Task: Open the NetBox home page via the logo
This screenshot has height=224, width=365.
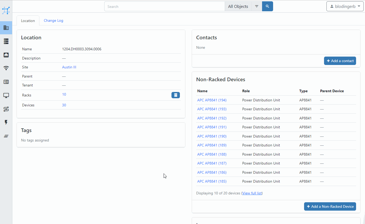Action: [6, 10]
